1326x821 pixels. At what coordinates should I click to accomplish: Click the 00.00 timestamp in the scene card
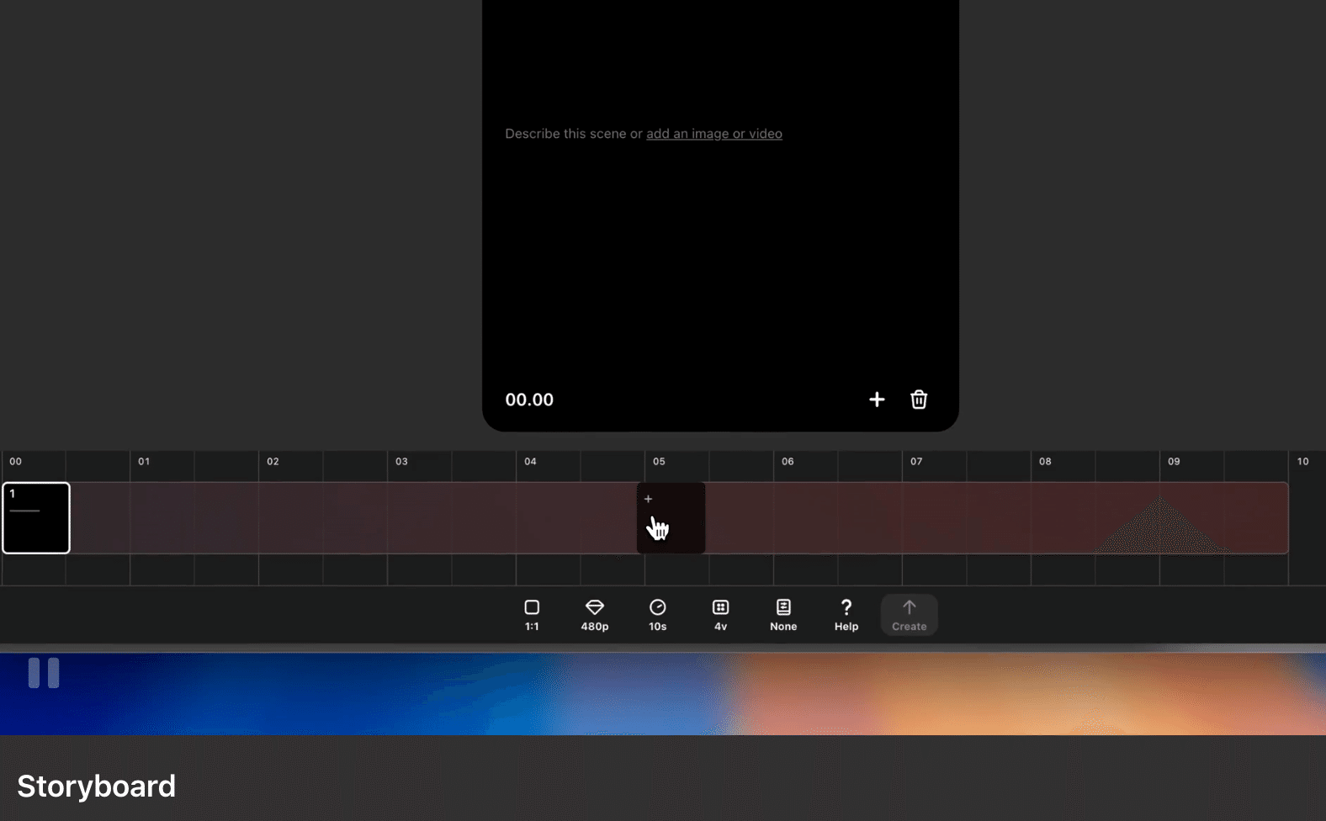point(529,400)
